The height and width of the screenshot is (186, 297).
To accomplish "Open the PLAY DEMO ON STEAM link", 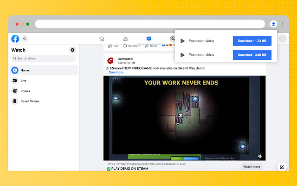I will click(129, 168).
